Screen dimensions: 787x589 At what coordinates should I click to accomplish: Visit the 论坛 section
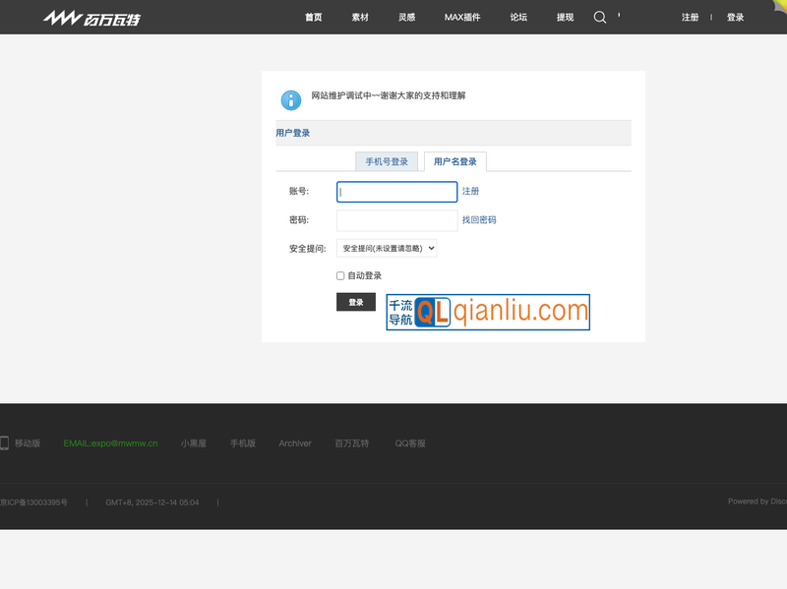518,18
